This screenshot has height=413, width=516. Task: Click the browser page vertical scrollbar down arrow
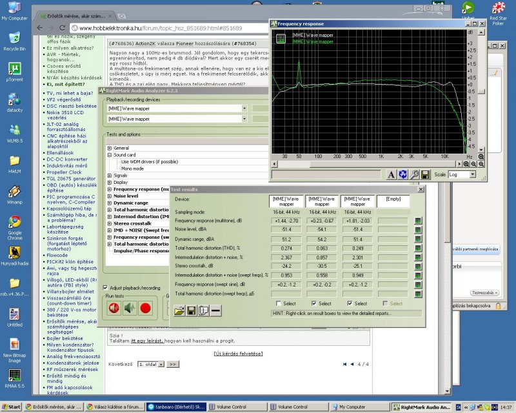[x=447, y=391]
